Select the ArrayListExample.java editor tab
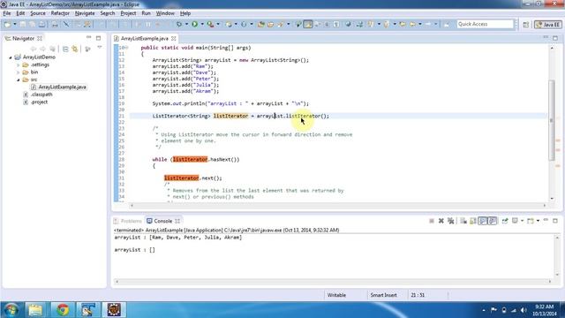Screen dimensions: 565x318 coord(144,38)
